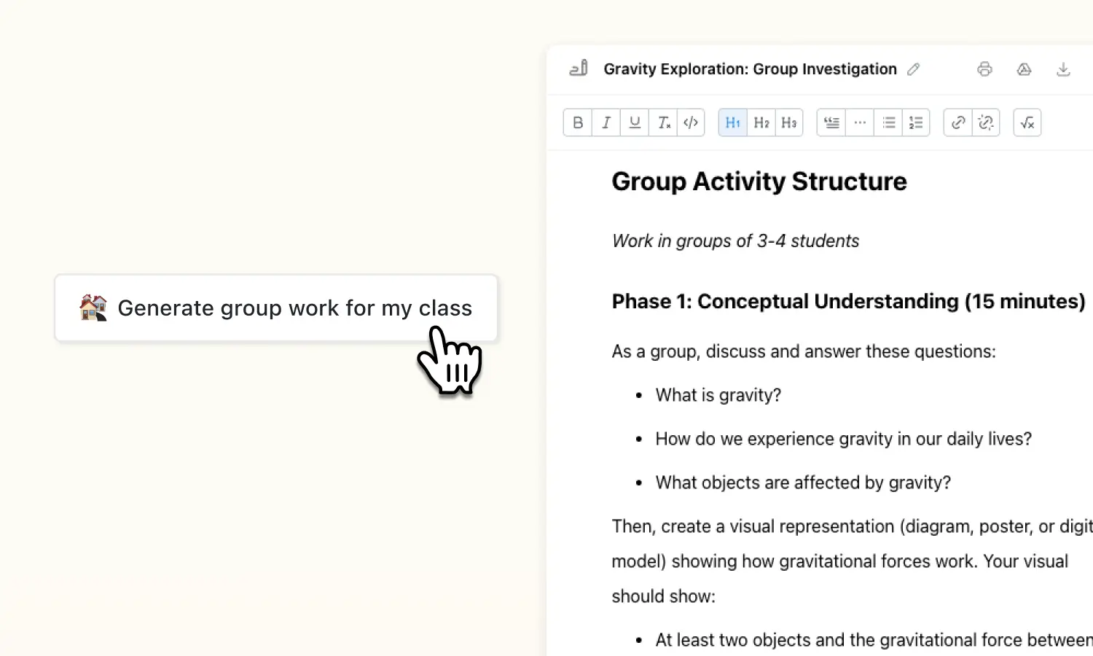This screenshot has width=1093, height=656.
Task: Apply Heading 2 style
Action: [x=761, y=122]
